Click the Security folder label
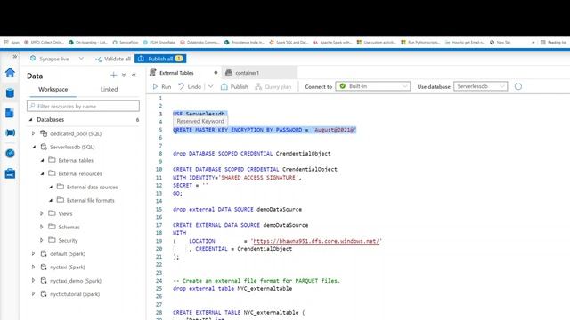The image size is (570, 320). (x=68, y=240)
